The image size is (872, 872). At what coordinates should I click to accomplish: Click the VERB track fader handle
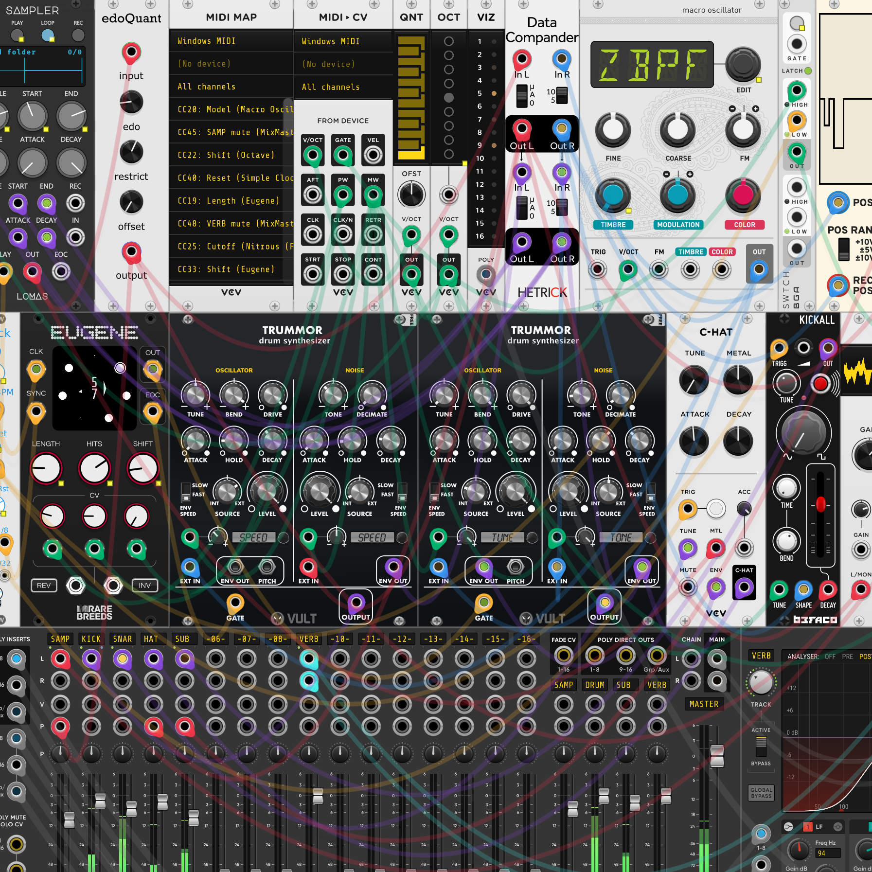[318, 796]
